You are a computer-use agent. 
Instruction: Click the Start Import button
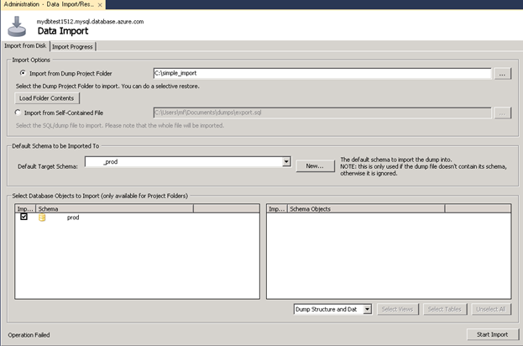[x=493, y=334]
